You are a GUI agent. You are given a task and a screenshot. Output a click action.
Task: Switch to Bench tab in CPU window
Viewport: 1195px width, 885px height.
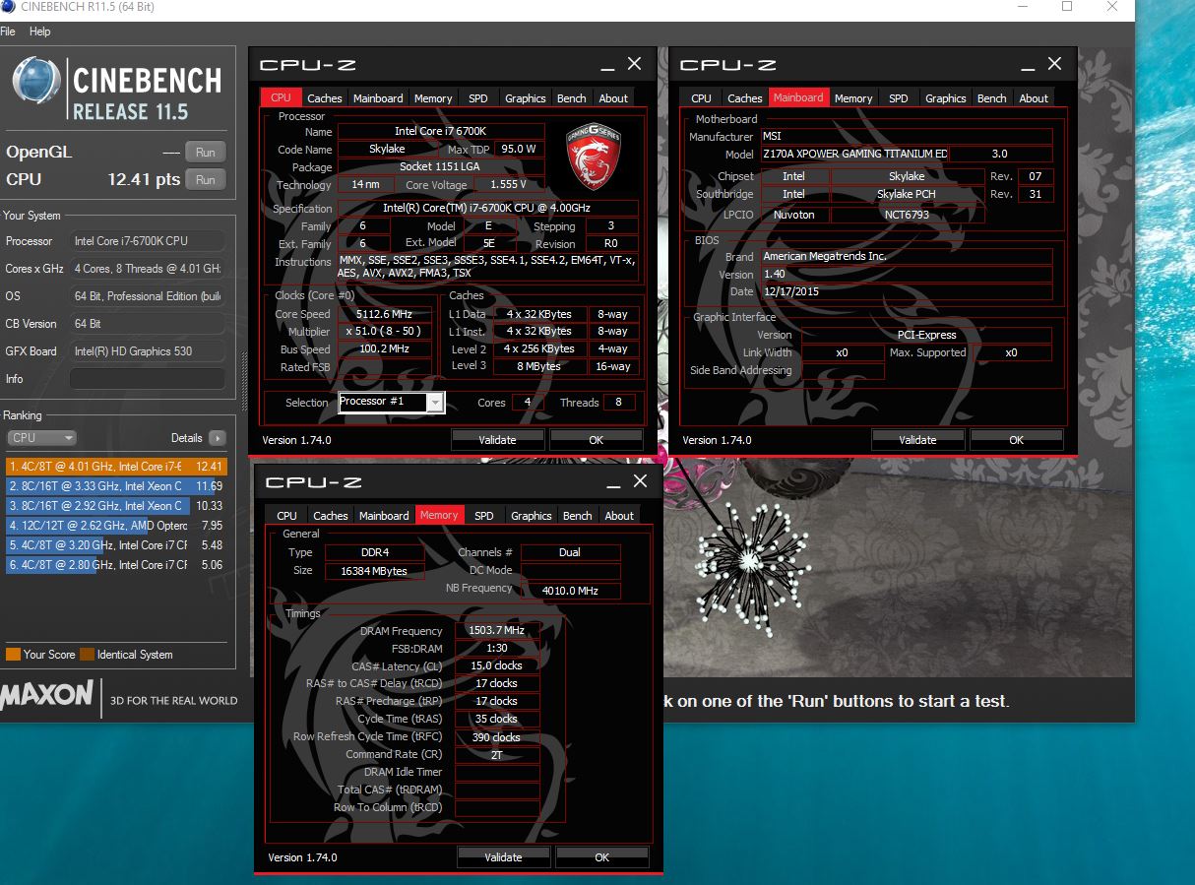(x=572, y=98)
